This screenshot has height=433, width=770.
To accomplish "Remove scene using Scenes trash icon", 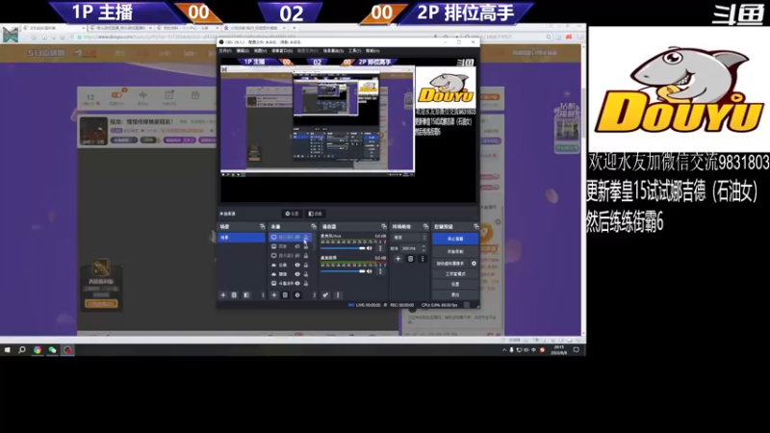I will pyautogui.click(x=234, y=295).
